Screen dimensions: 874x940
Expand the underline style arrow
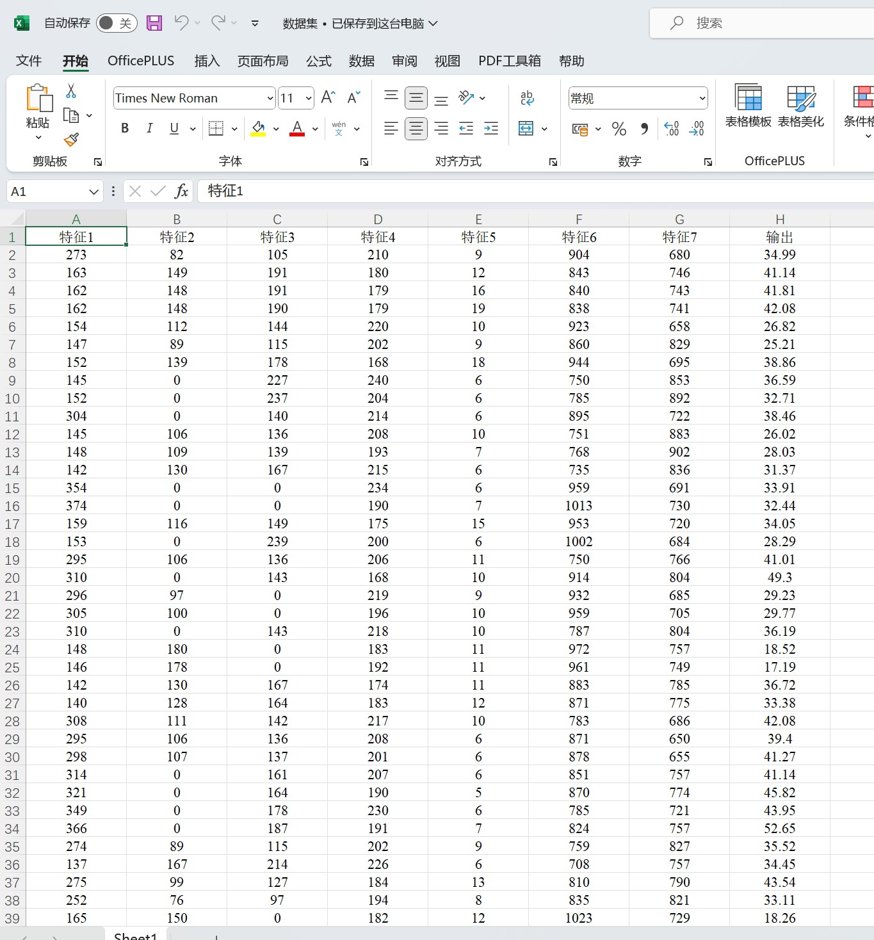click(193, 129)
